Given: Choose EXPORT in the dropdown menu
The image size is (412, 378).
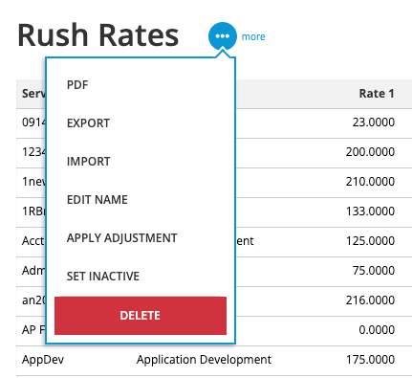Looking at the screenshot, I should pos(88,123).
